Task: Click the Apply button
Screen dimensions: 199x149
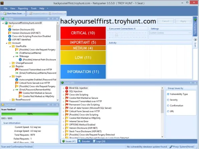Action: [x=183, y=21]
